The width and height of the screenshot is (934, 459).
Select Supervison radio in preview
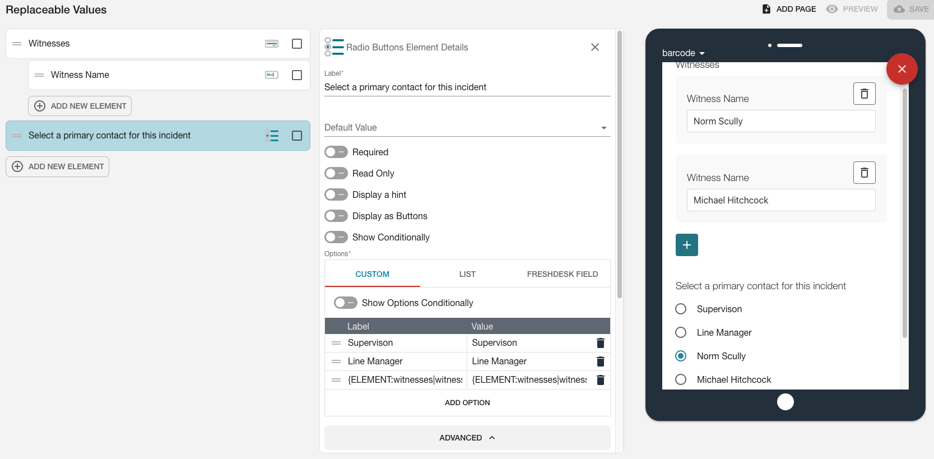[x=681, y=309]
